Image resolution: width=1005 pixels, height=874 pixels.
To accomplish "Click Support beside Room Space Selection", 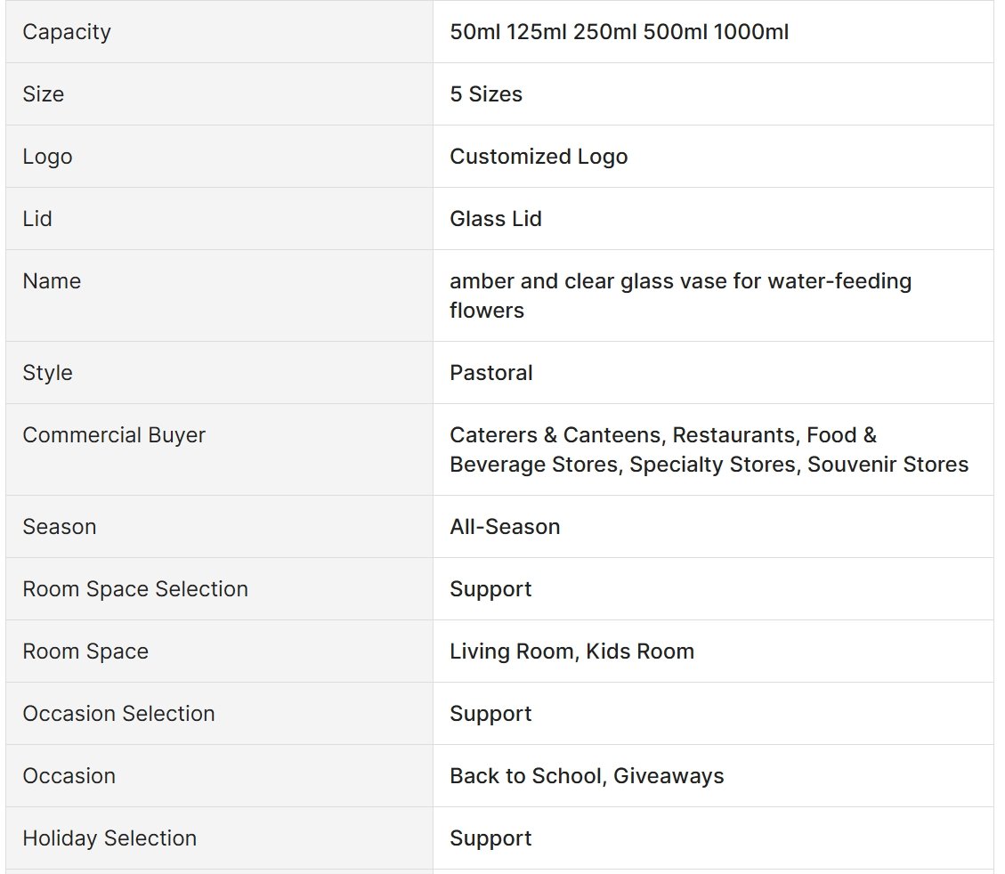I will pyautogui.click(x=491, y=589).
